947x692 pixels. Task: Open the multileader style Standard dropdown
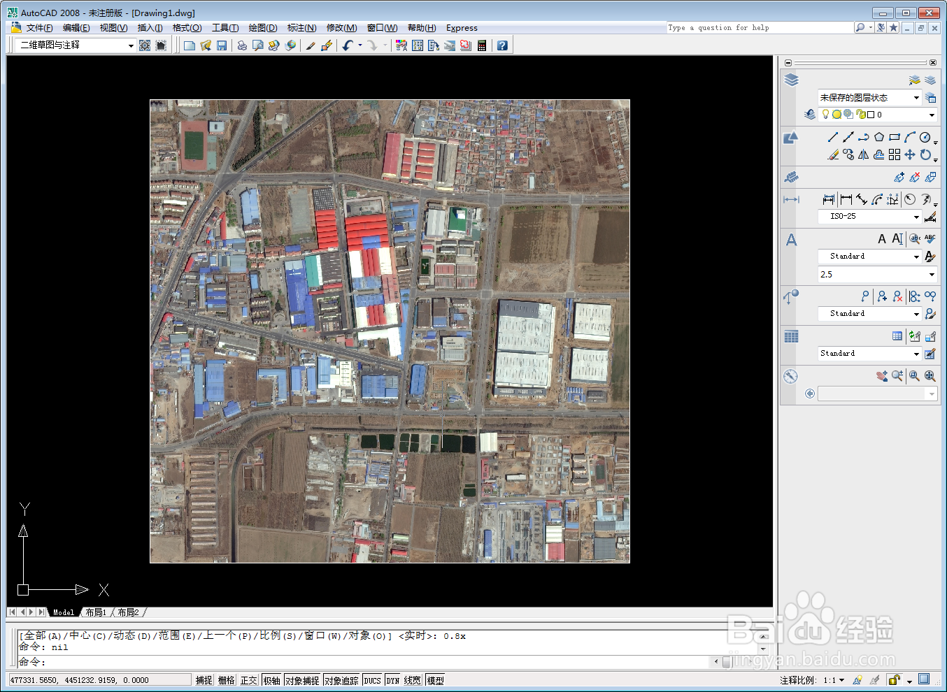tap(869, 314)
